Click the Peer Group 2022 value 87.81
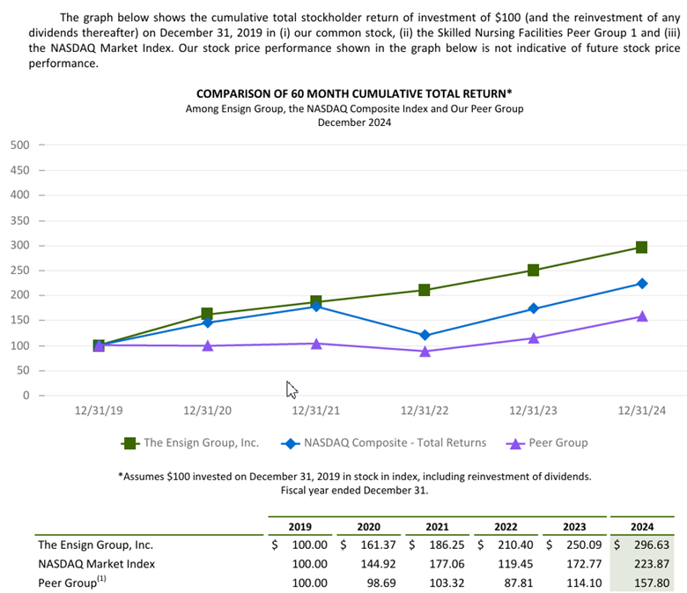Viewport: 687px width, 593px height. [518, 583]
